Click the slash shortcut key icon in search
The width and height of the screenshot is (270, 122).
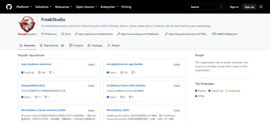[221, 7]
